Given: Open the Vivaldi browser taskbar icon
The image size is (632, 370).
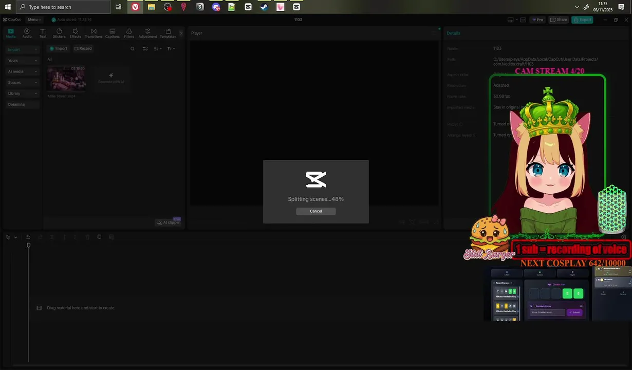Looking at the screenshot, I should (x=135, y=7).
